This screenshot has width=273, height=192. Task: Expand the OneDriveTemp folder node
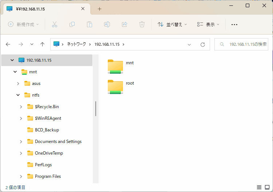click(21, 153)
